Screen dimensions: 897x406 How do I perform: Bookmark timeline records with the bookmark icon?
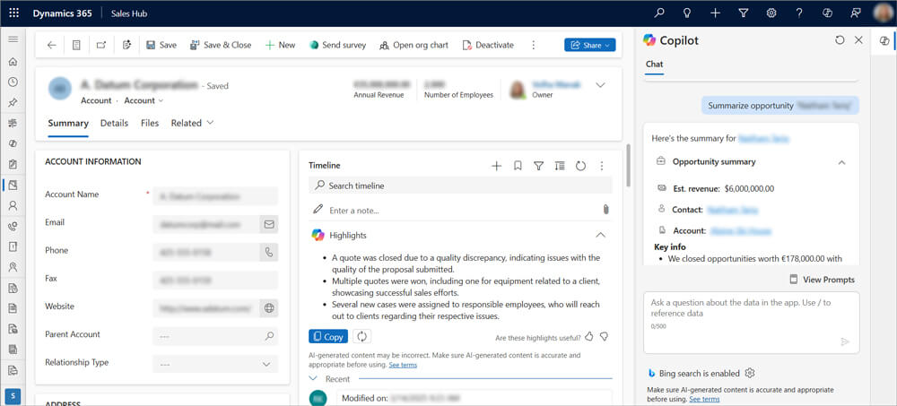click(518, 166)
